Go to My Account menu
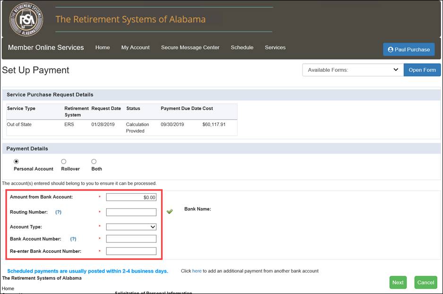 coord(135,48)
